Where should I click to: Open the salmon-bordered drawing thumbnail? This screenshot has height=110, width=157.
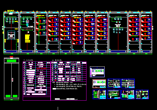pyautogui.click(x=99, y=83)
